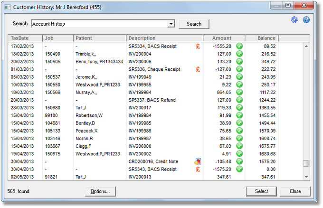Click the green tick on the SP5337 BACS Refund row
Viewport: 323px width, 208px height.
[239, 100]
